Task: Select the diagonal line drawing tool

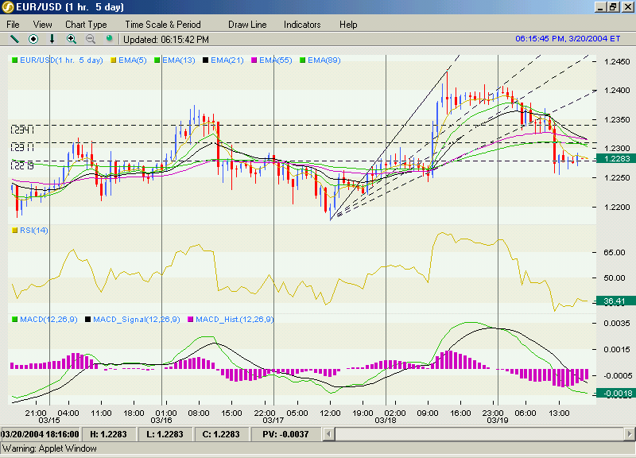Action: pyautogui.click(x=14, y=38)
